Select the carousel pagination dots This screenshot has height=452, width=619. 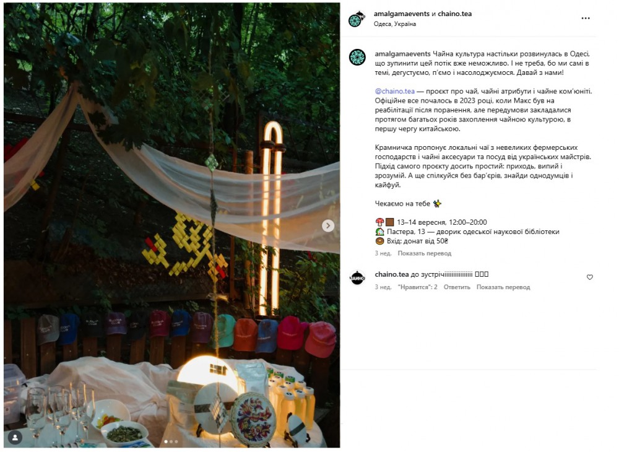pyautogui.click(x=171, y=441)
